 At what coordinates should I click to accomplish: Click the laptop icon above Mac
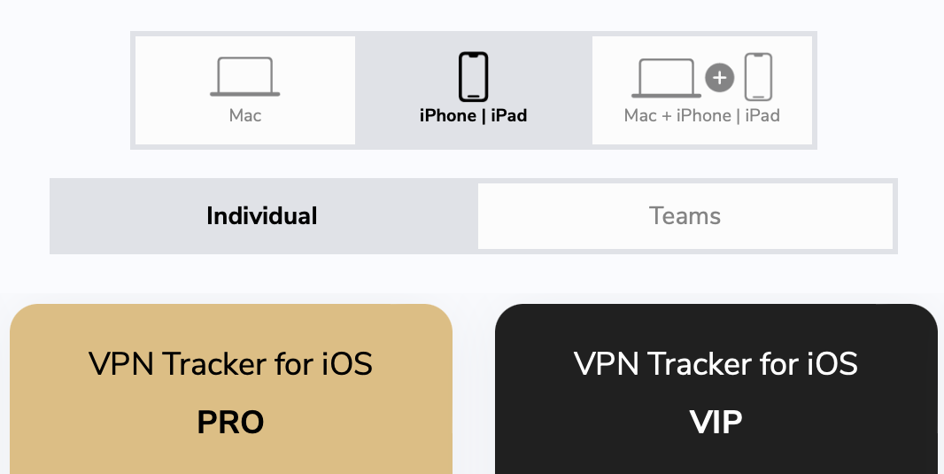tap(245, 76)
